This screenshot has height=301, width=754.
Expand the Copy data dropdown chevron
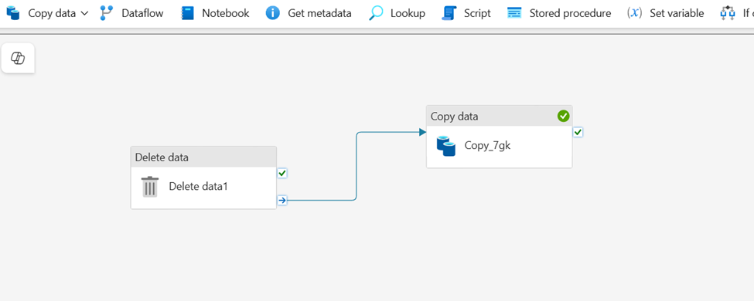[84, 13]
